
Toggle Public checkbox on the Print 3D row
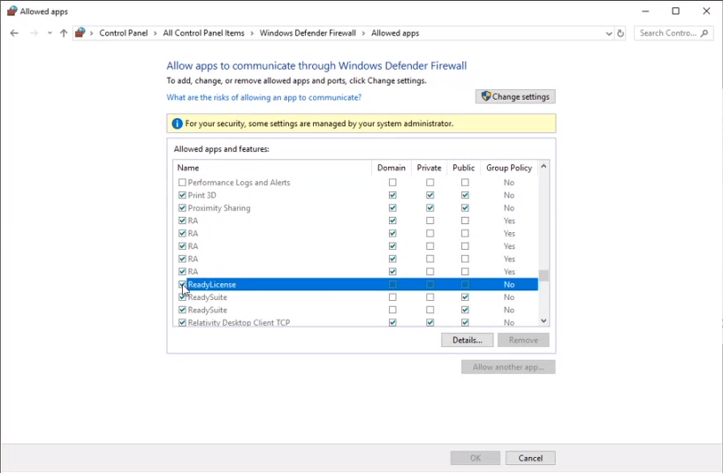[465, 195]
